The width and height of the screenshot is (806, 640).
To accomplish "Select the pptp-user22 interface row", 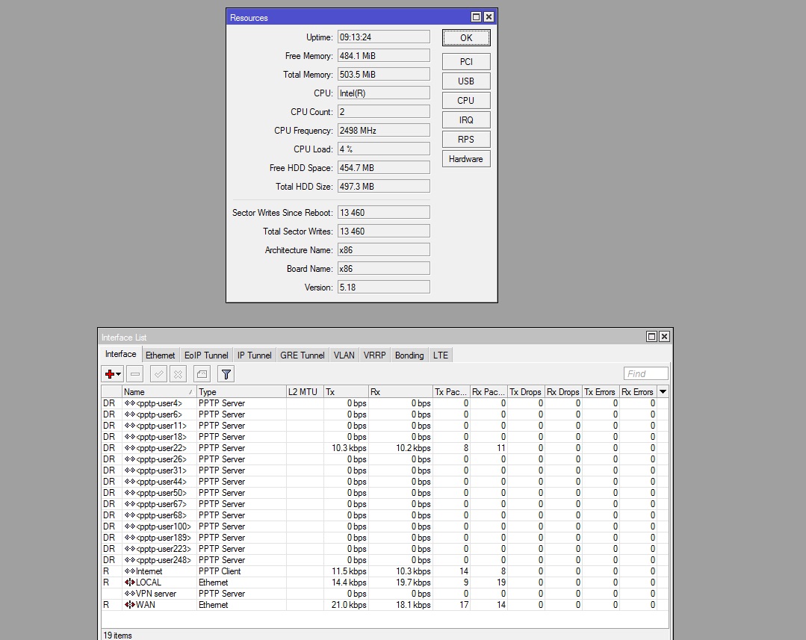I will (161, 448).
